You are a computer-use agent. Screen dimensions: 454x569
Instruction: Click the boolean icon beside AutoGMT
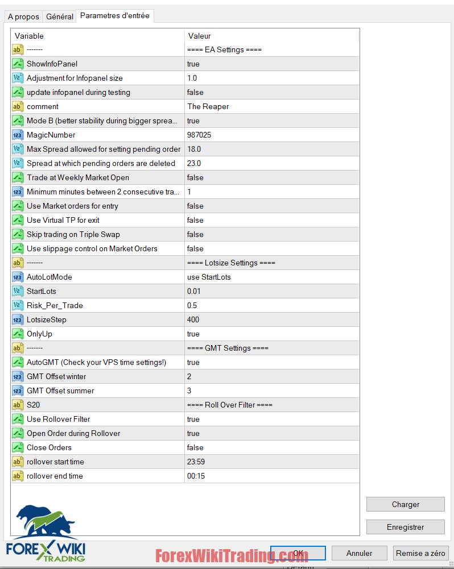pos(18,362)
